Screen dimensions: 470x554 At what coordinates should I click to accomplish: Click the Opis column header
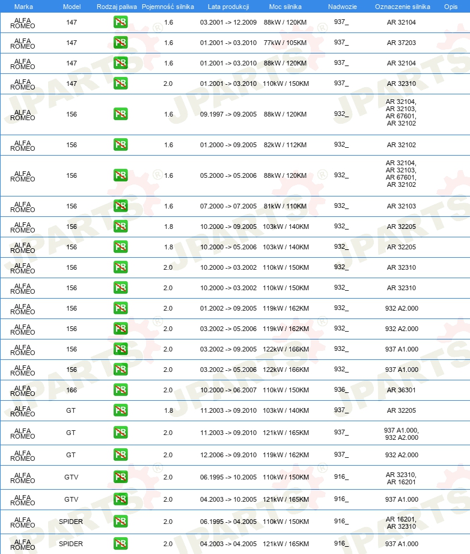[451, 7]
